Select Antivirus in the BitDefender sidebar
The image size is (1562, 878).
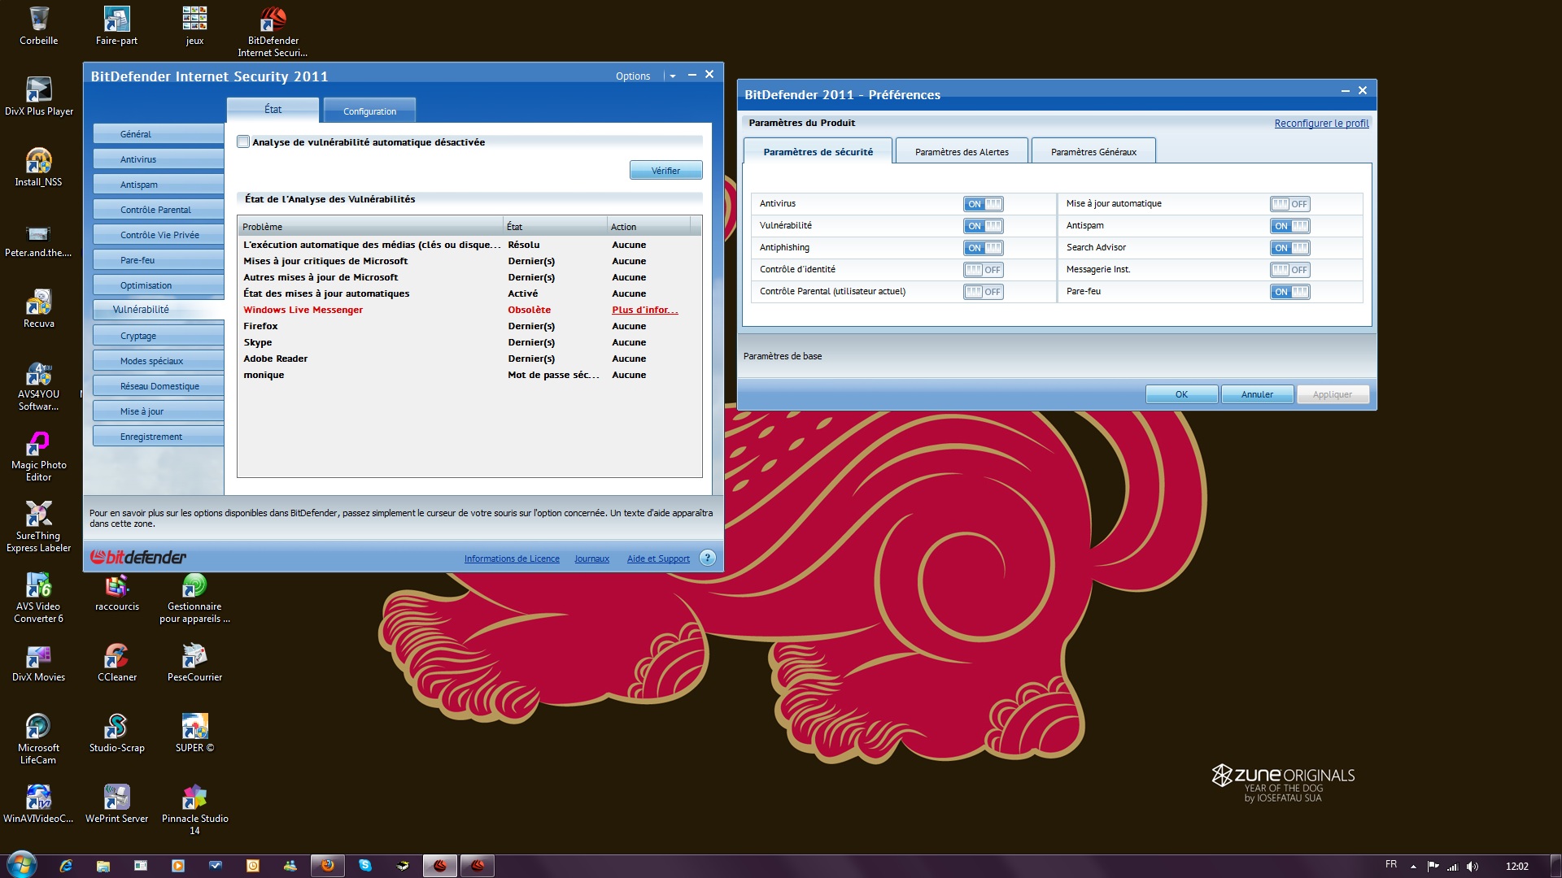(x=158, y=159)
